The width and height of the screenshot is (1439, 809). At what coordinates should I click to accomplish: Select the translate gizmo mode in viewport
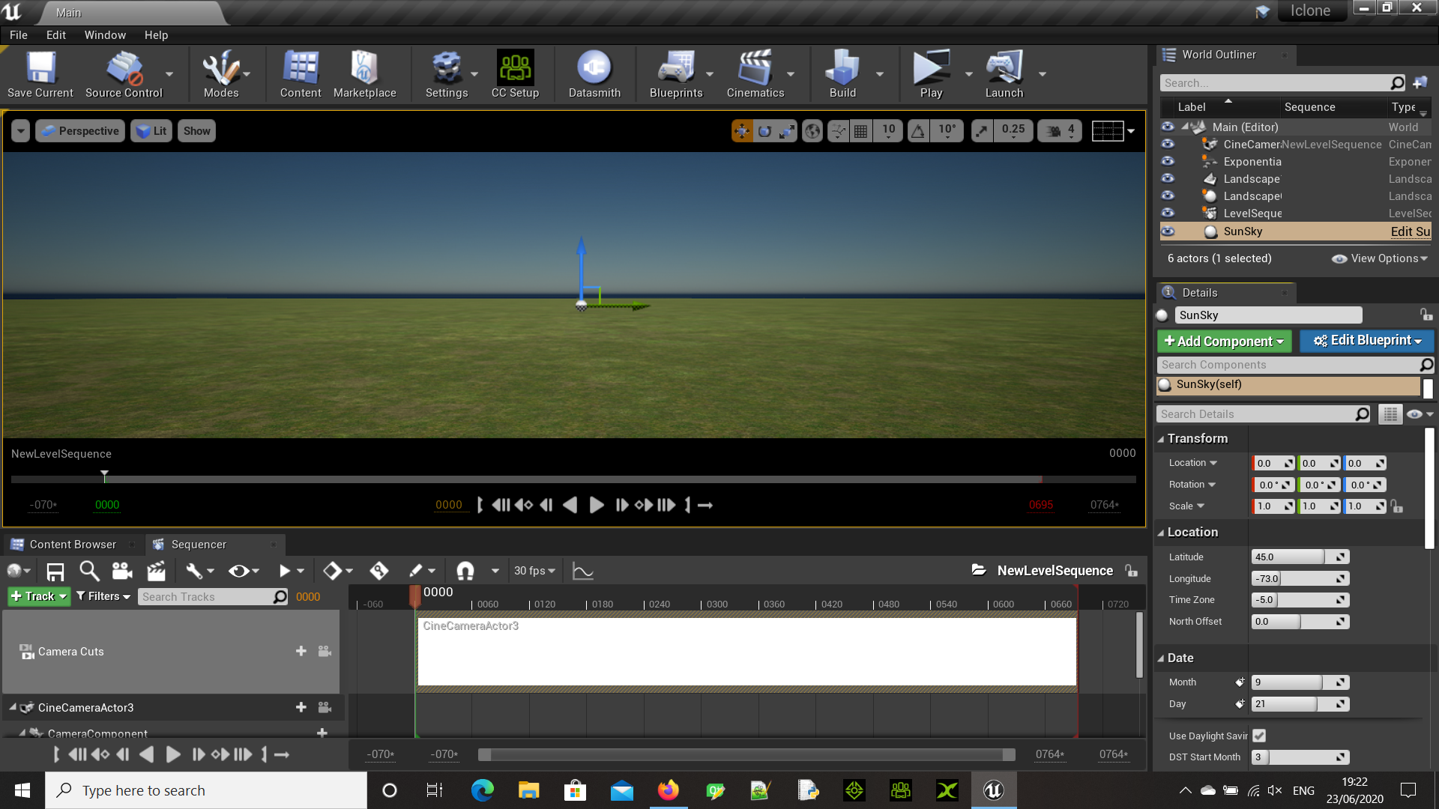click(742, 131)
